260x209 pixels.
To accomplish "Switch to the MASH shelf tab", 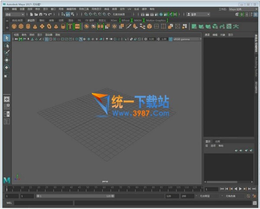I will click(138, 20).
